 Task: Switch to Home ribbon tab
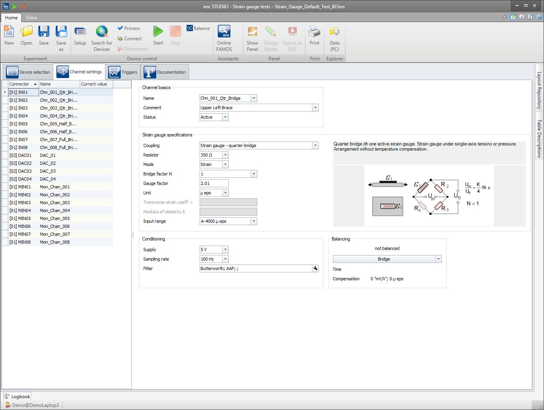pos(11,17)
